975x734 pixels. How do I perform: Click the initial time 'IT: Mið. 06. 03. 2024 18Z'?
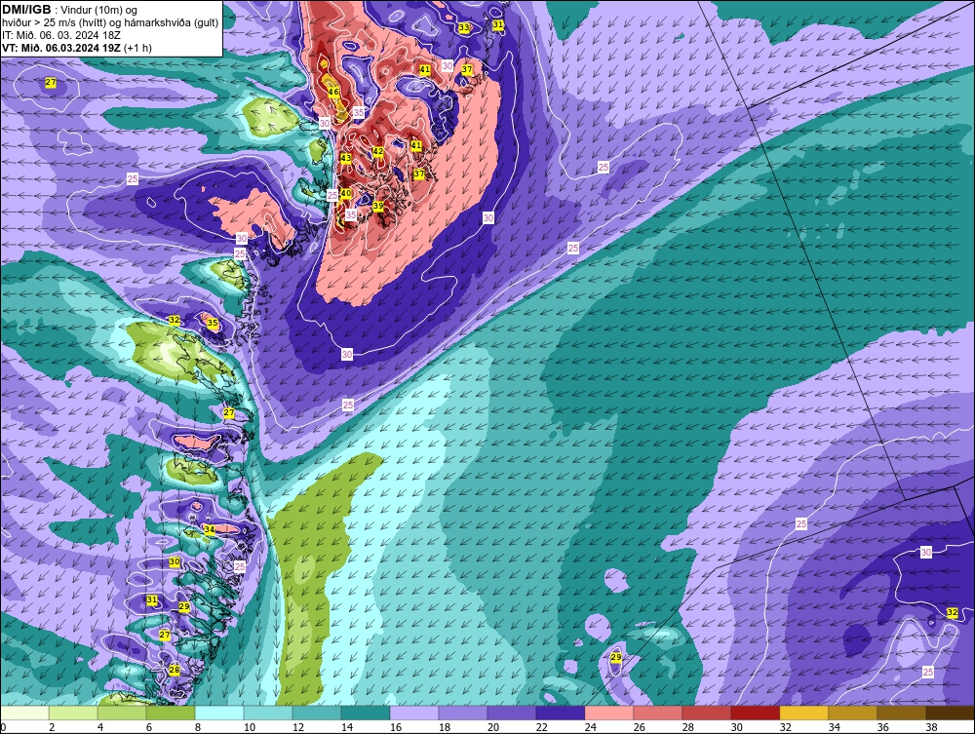click(x=60, y=35)
